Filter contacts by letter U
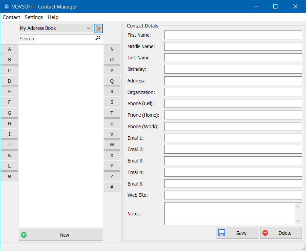Image resolution: width=306 pixels, height=251 pixels. pyautogui.click(x=112, y=123)
